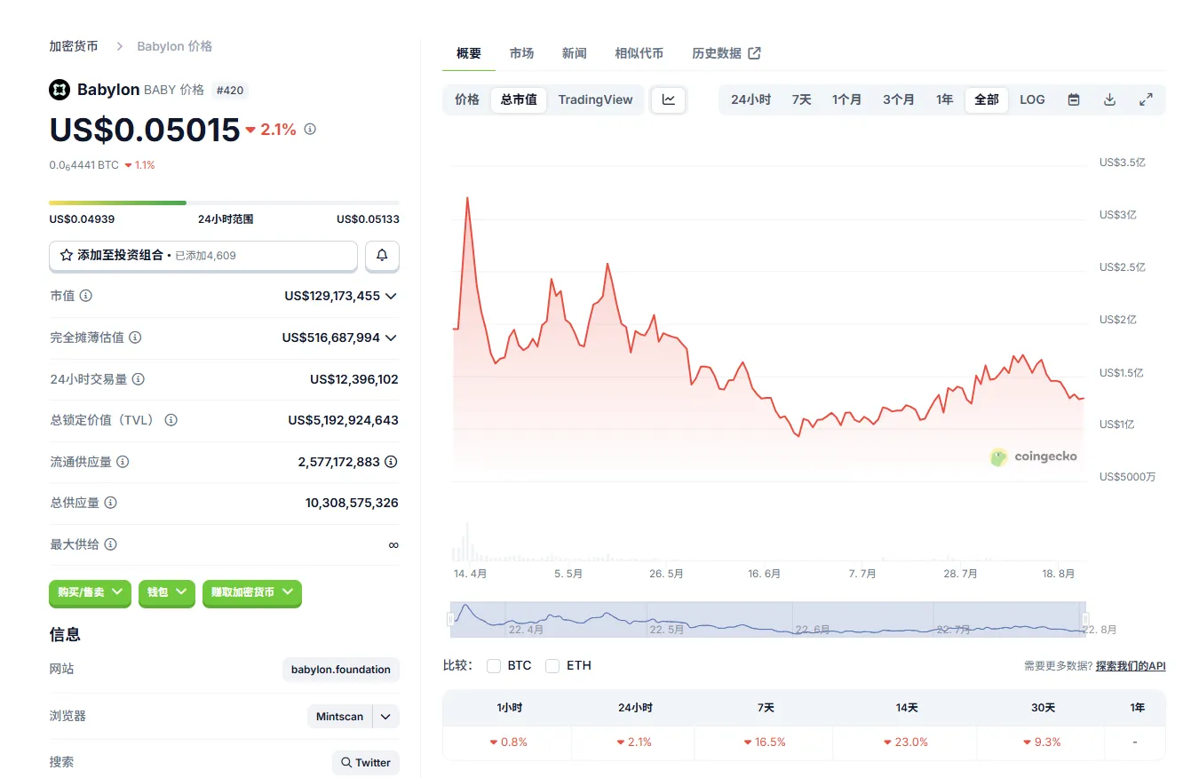Screen dimensions: 1199x778
Task: Select the 7天 time range
Action: coord(801,99)
